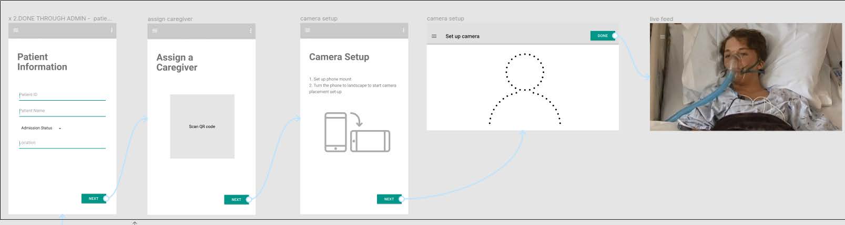Open hamburger menu beside Set up camera
The image size is (845, 225).
[x=434, y=36]
